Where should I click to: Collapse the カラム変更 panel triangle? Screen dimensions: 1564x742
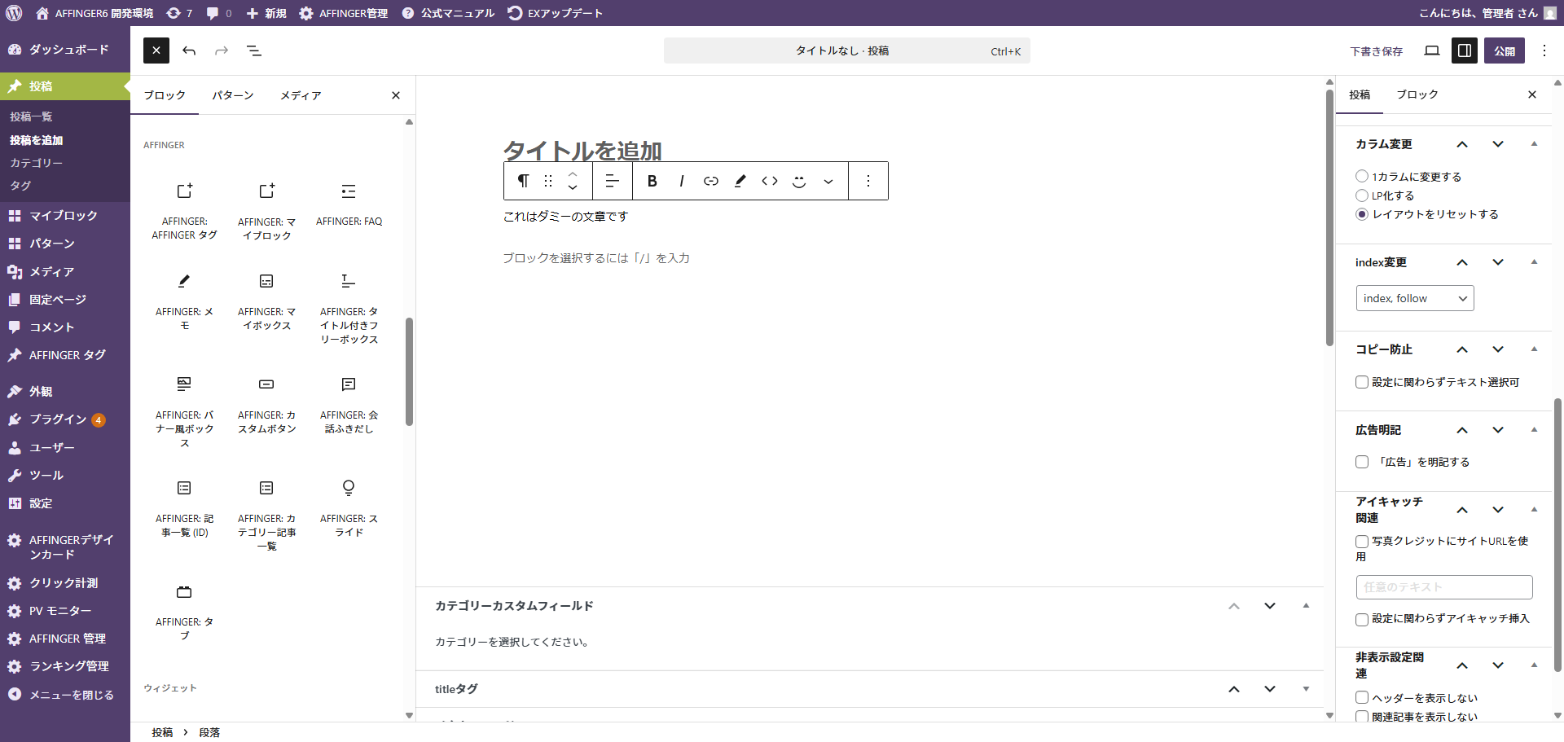(x=1534, y=144)
